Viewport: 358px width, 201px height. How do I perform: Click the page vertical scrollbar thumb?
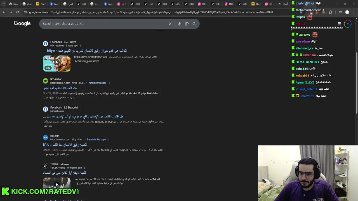pyautogui.click(x=356, y=83)
